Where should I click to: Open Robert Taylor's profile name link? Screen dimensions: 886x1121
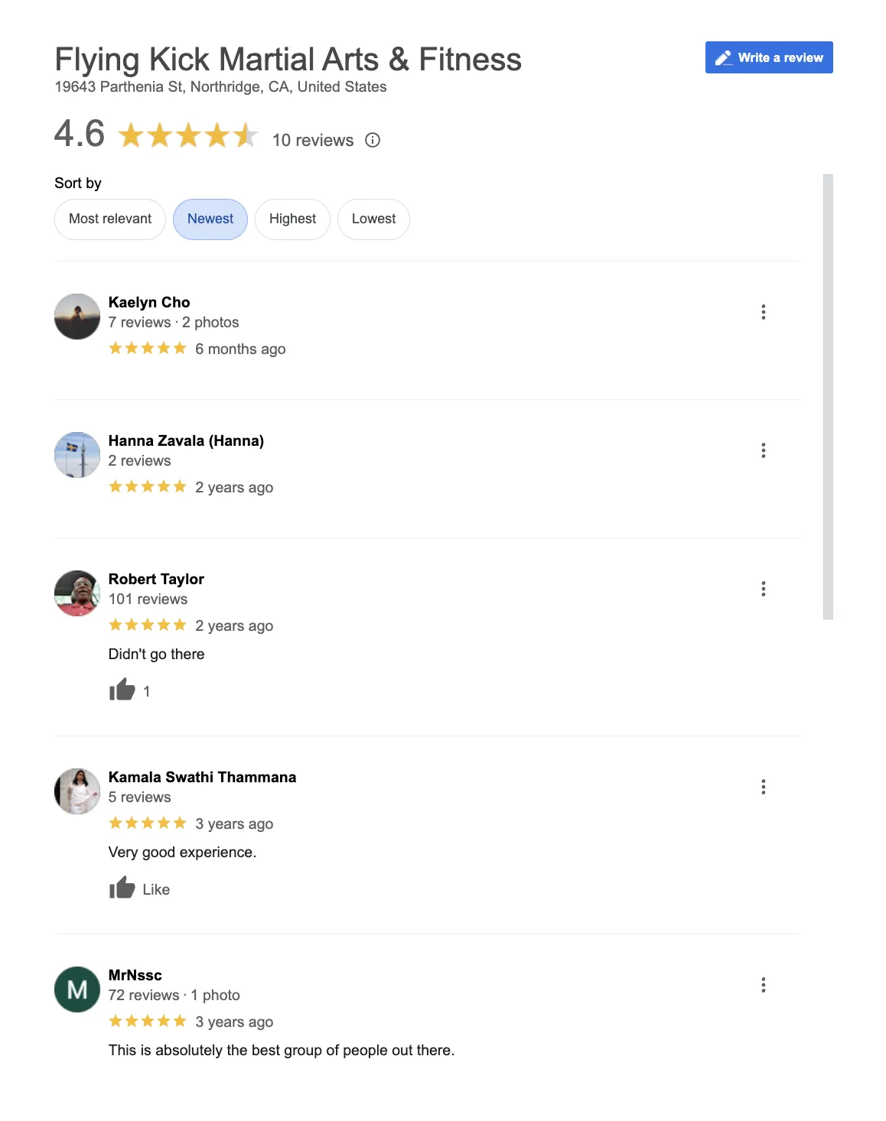156,579
